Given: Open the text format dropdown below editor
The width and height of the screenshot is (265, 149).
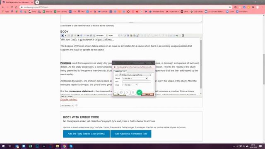Looking at the screenshot, I should 67,106.
